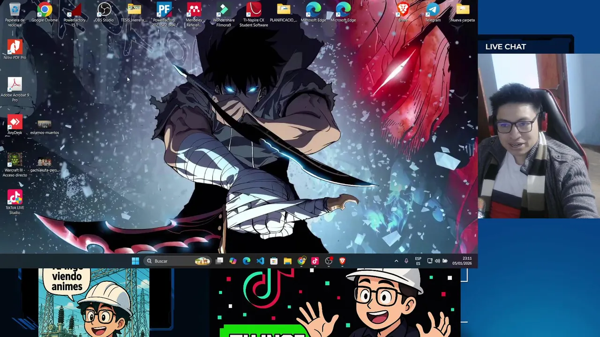Image resolution: width=600 pixels, height=337 pixels.
Task: Click the Buscar search box in the taskbar
Action: coord(178,261)
